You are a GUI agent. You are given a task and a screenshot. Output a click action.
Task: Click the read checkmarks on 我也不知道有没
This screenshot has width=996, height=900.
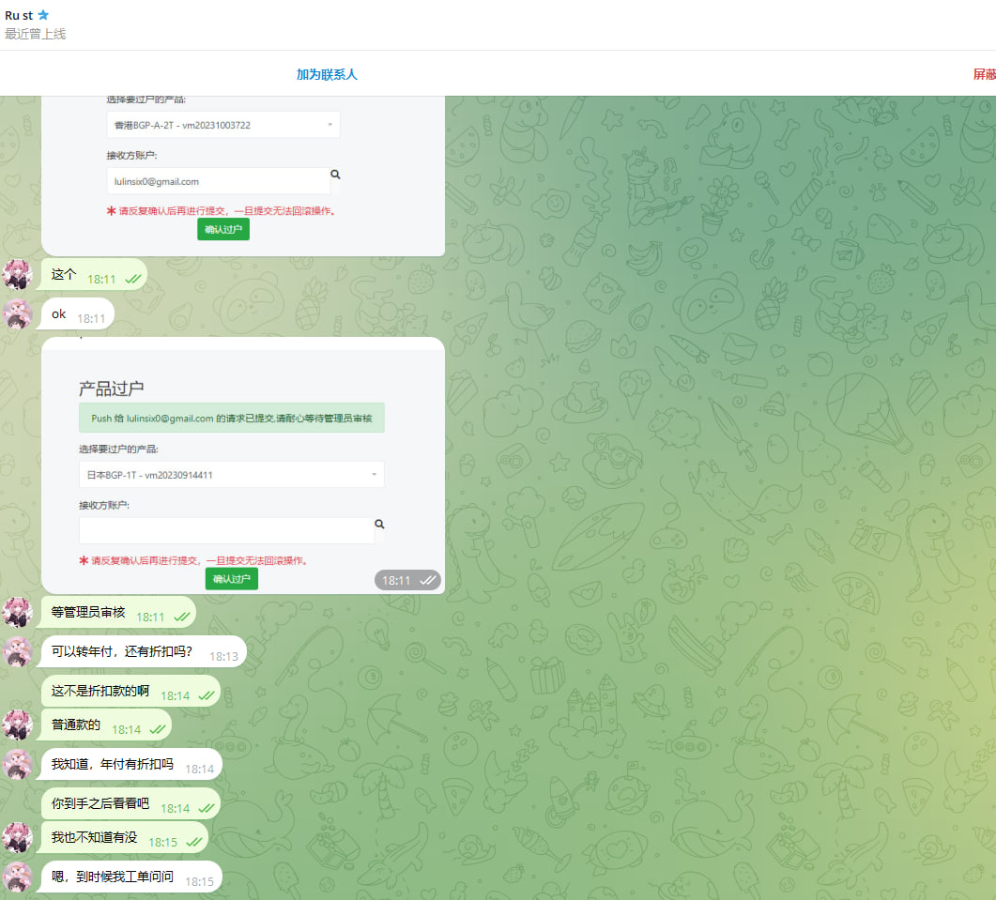pyautogui.click(x=194, y=842)
